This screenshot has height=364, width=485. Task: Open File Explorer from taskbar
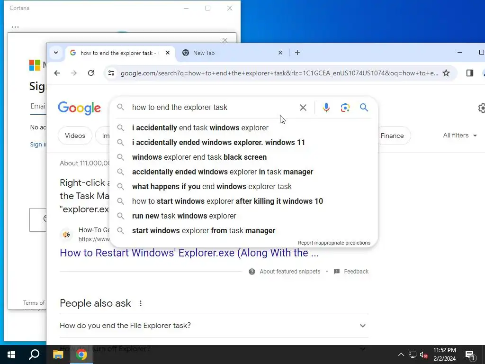(58, 355)
